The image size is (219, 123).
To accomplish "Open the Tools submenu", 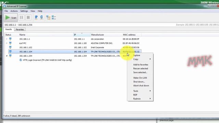I will (140, 91).
